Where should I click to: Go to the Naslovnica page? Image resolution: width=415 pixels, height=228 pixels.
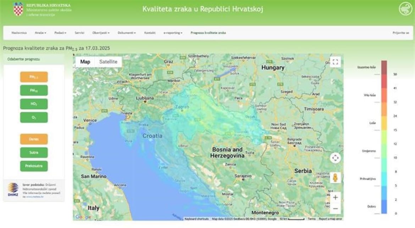click(x=19, y=33)
